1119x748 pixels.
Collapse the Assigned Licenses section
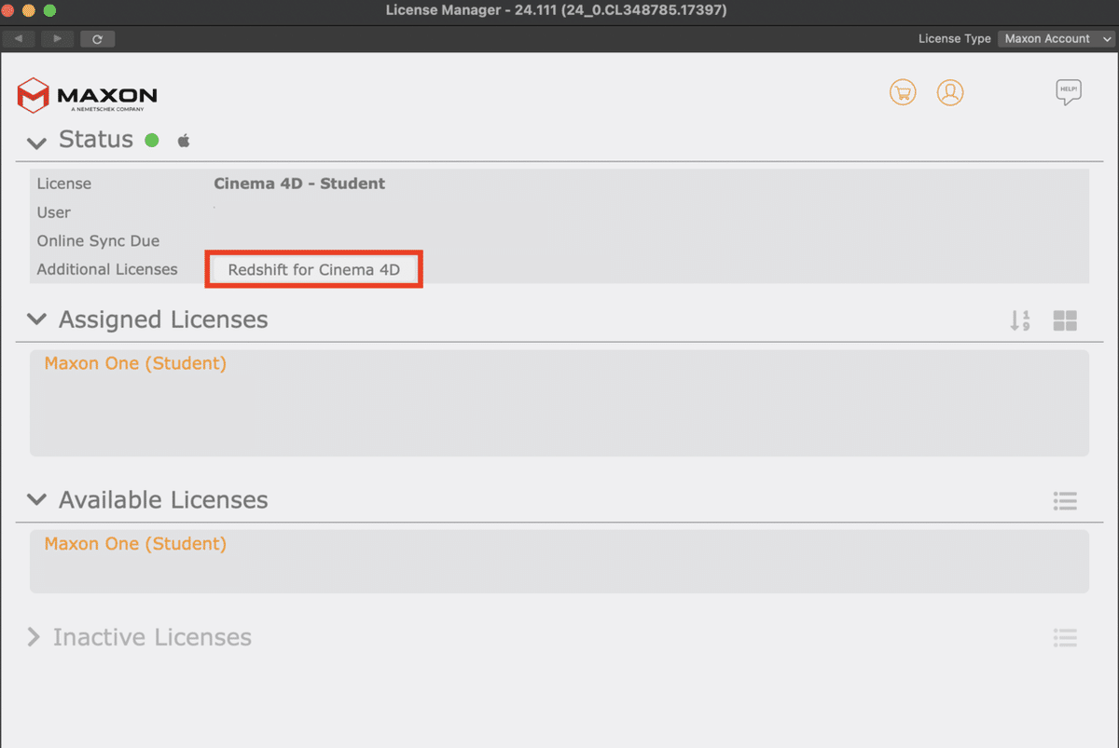point(36,320)
